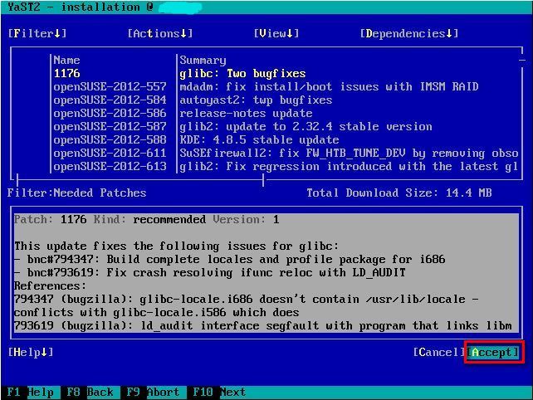Click F8 Back in function key bar
Viewport: 533px width, 400px height.
tap(90, 393)
